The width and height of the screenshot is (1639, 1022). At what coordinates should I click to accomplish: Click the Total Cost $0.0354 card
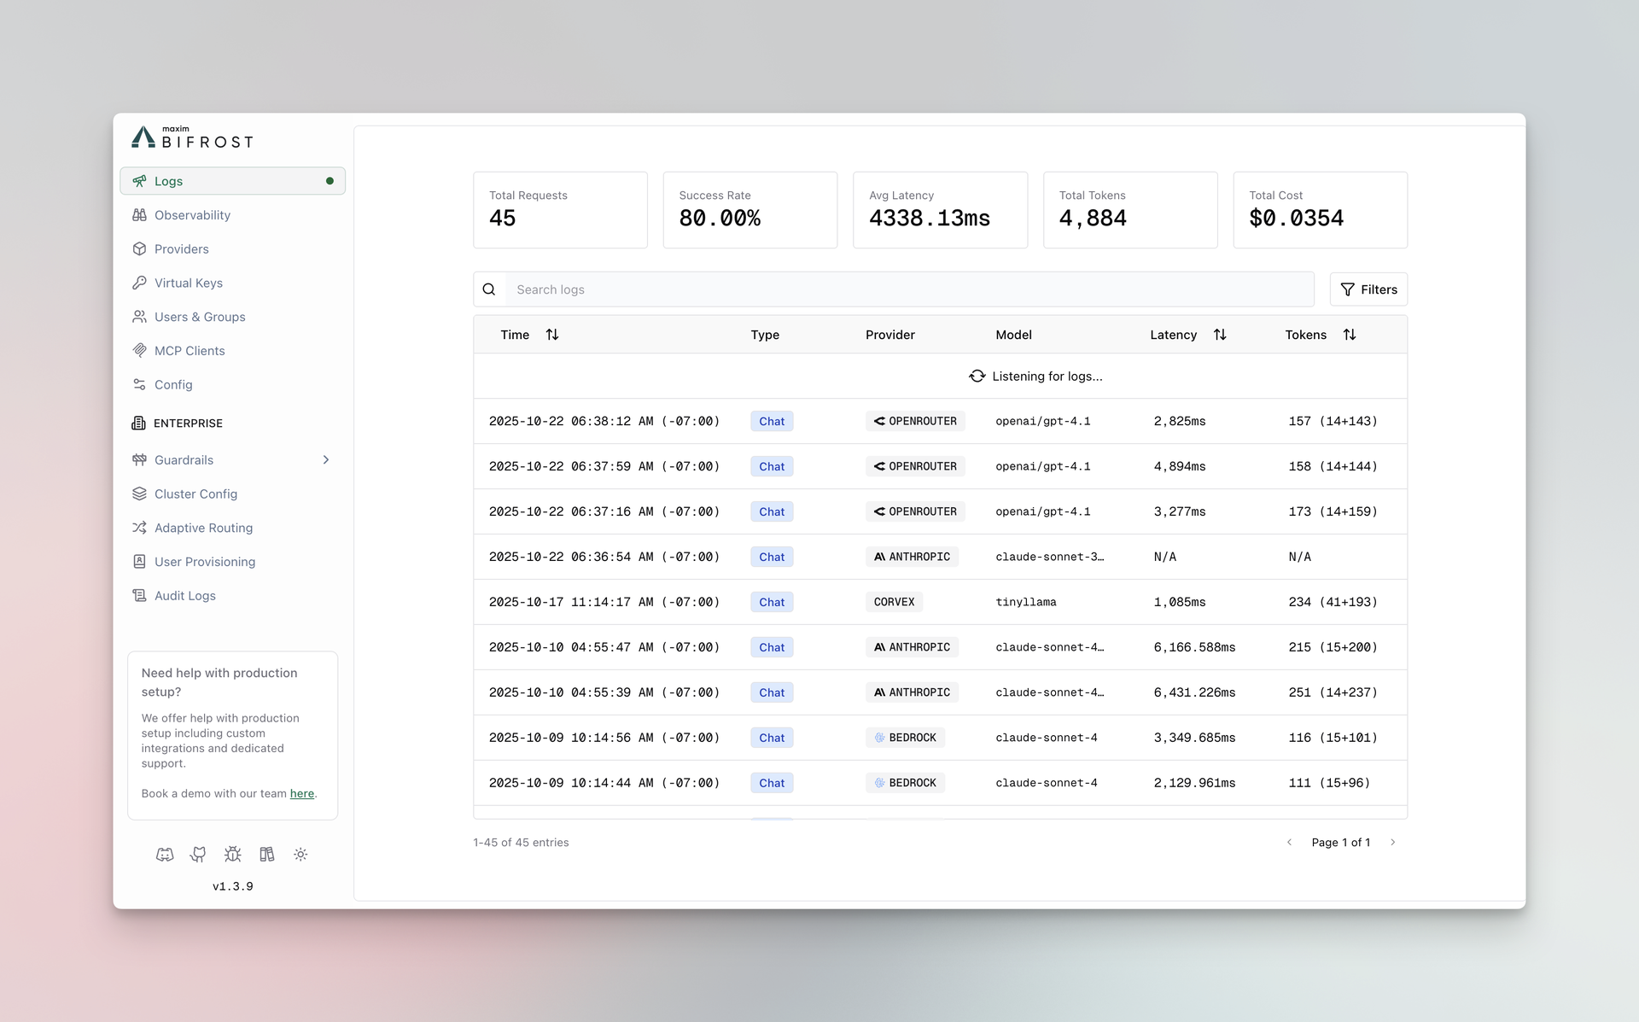pyautogui.click(x=1320, y=210)
